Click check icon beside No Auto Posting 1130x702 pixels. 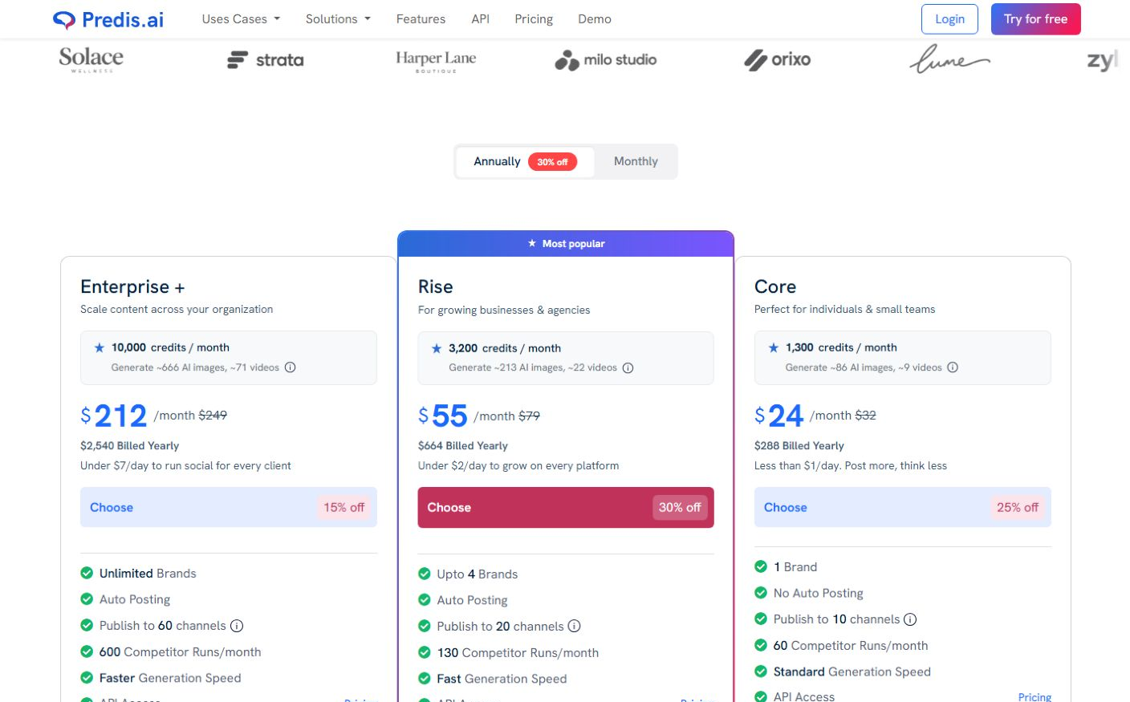(761, 593)
